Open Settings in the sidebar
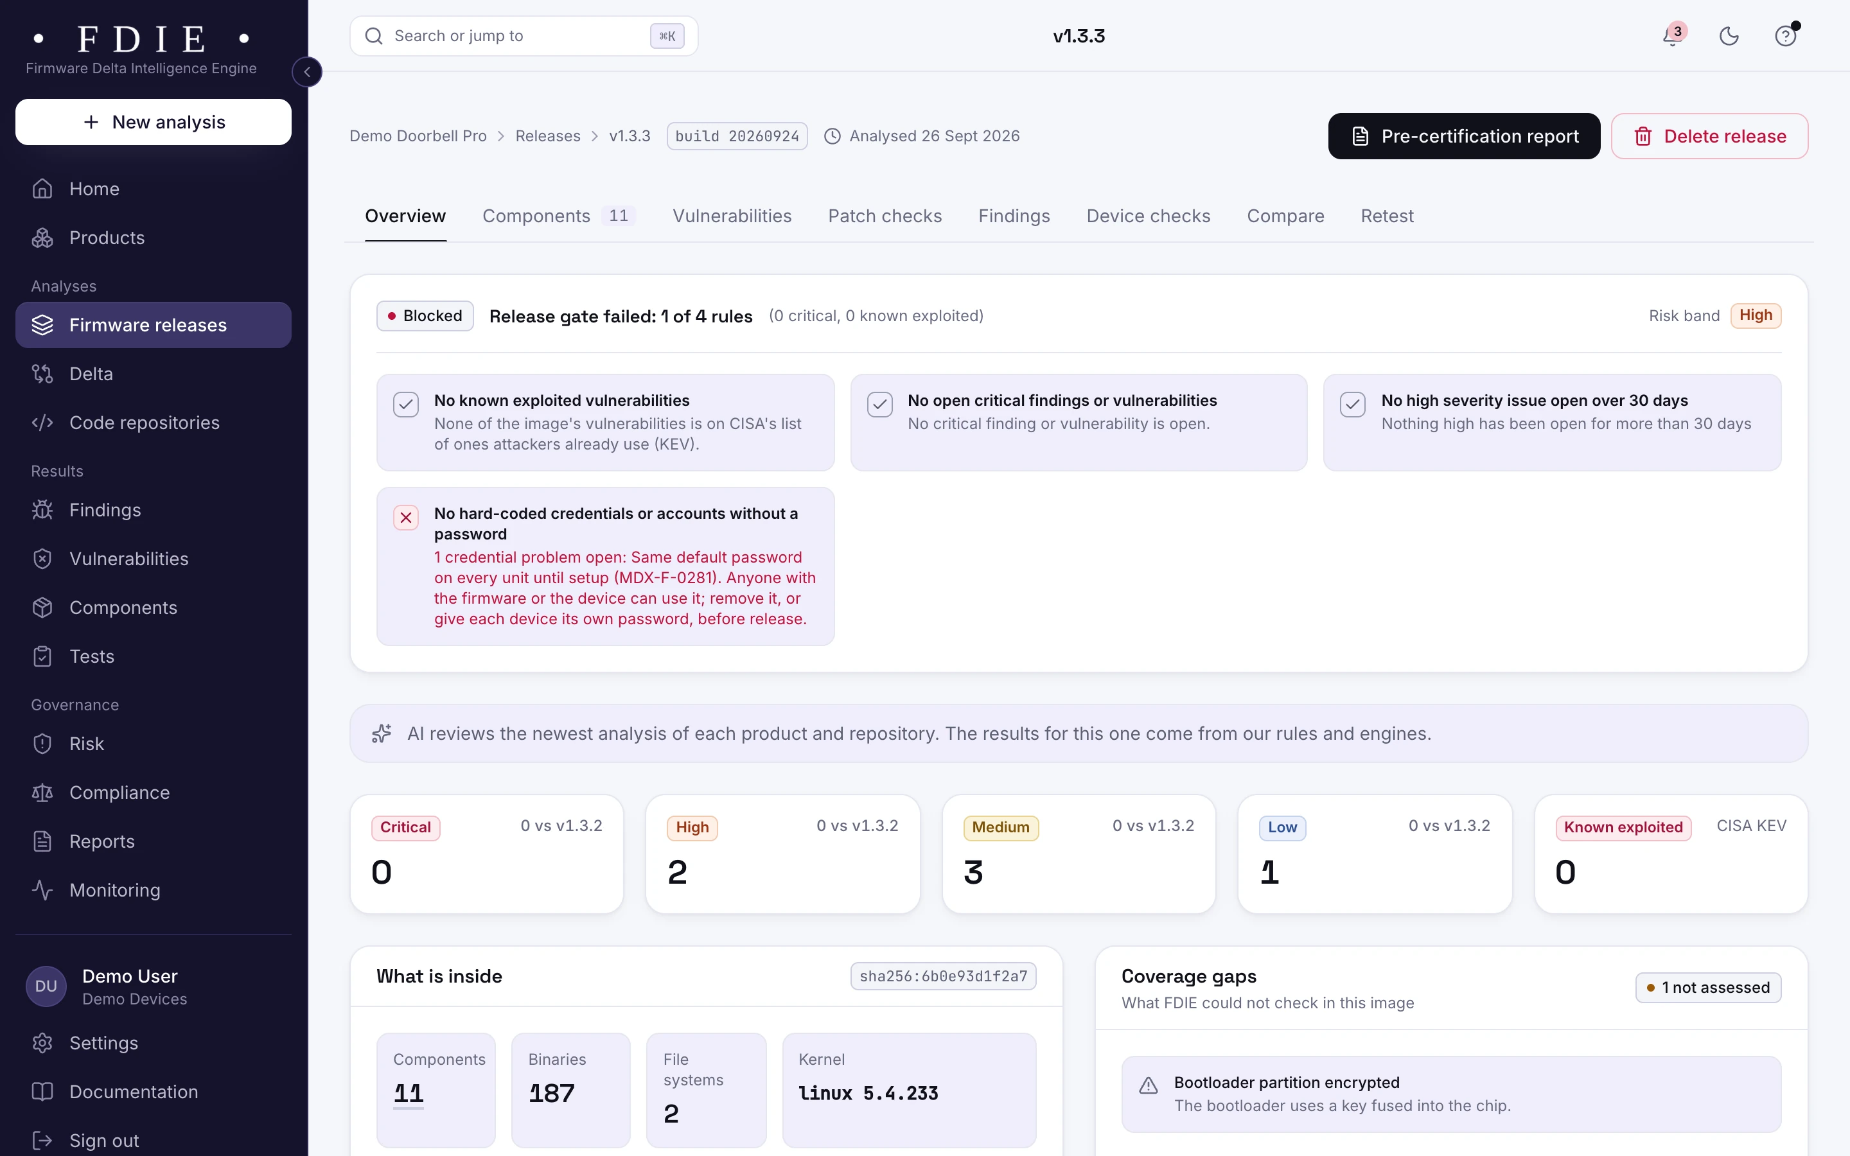The image size is (1850, 1156). click(154, 1044)
